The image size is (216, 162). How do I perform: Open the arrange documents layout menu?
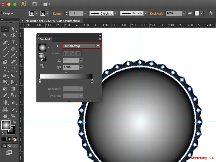pos(46,4)
